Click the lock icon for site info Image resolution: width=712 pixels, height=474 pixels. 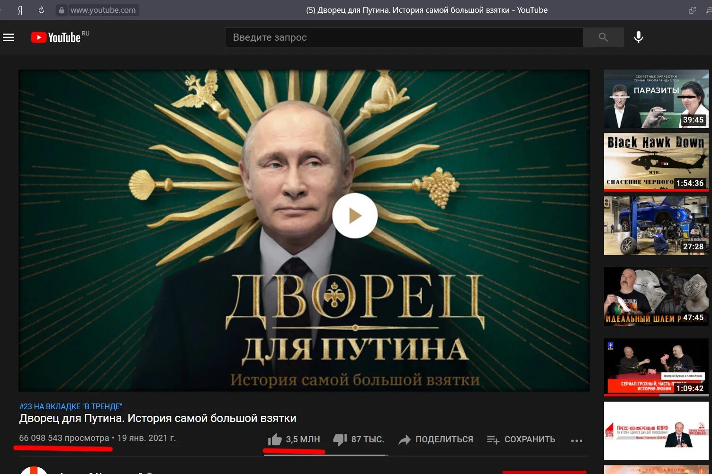(61, 10)
